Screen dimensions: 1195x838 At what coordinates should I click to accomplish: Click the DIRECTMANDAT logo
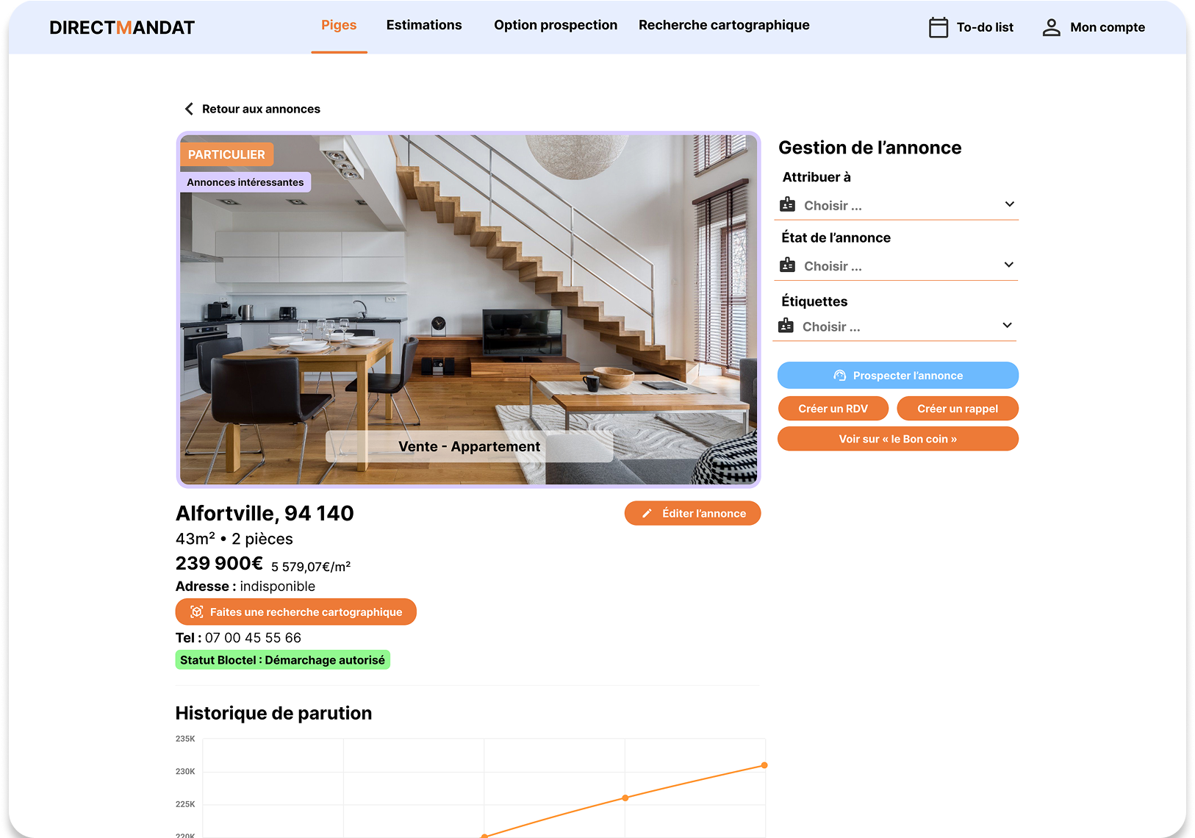click(x=122, y=28)
